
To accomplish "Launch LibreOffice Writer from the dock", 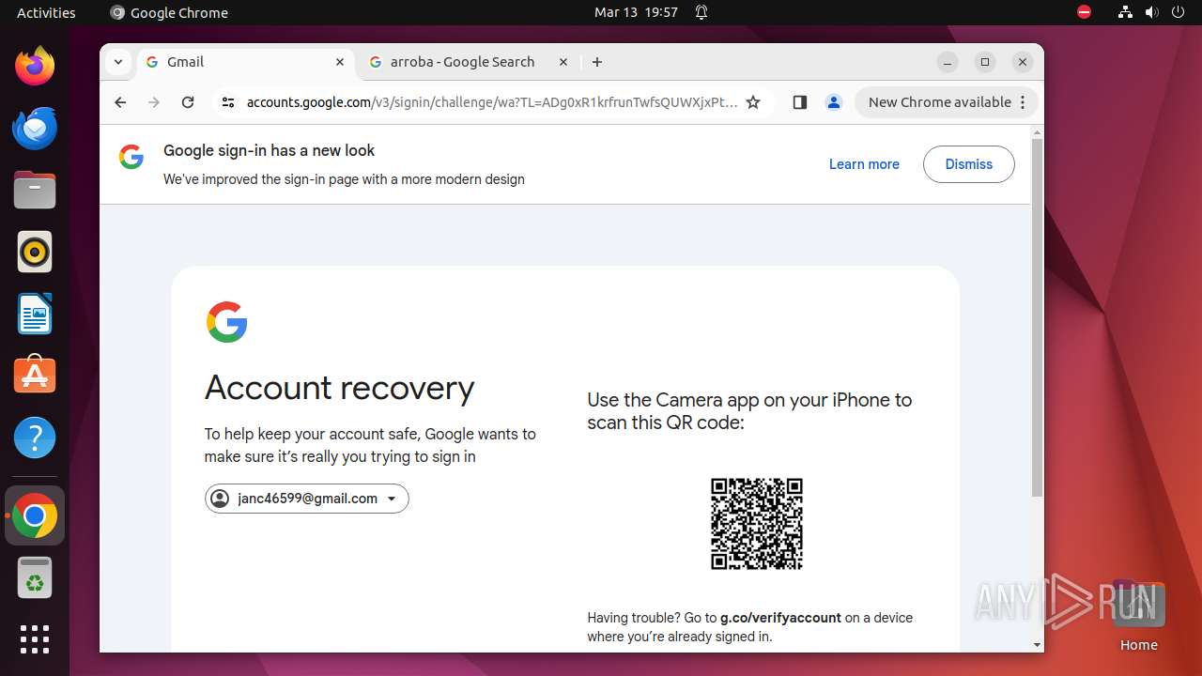I will pos(35,314).
